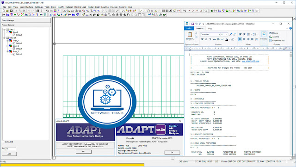
Task: Click the Pan hand tool icon
Action: tap(129, 15)
